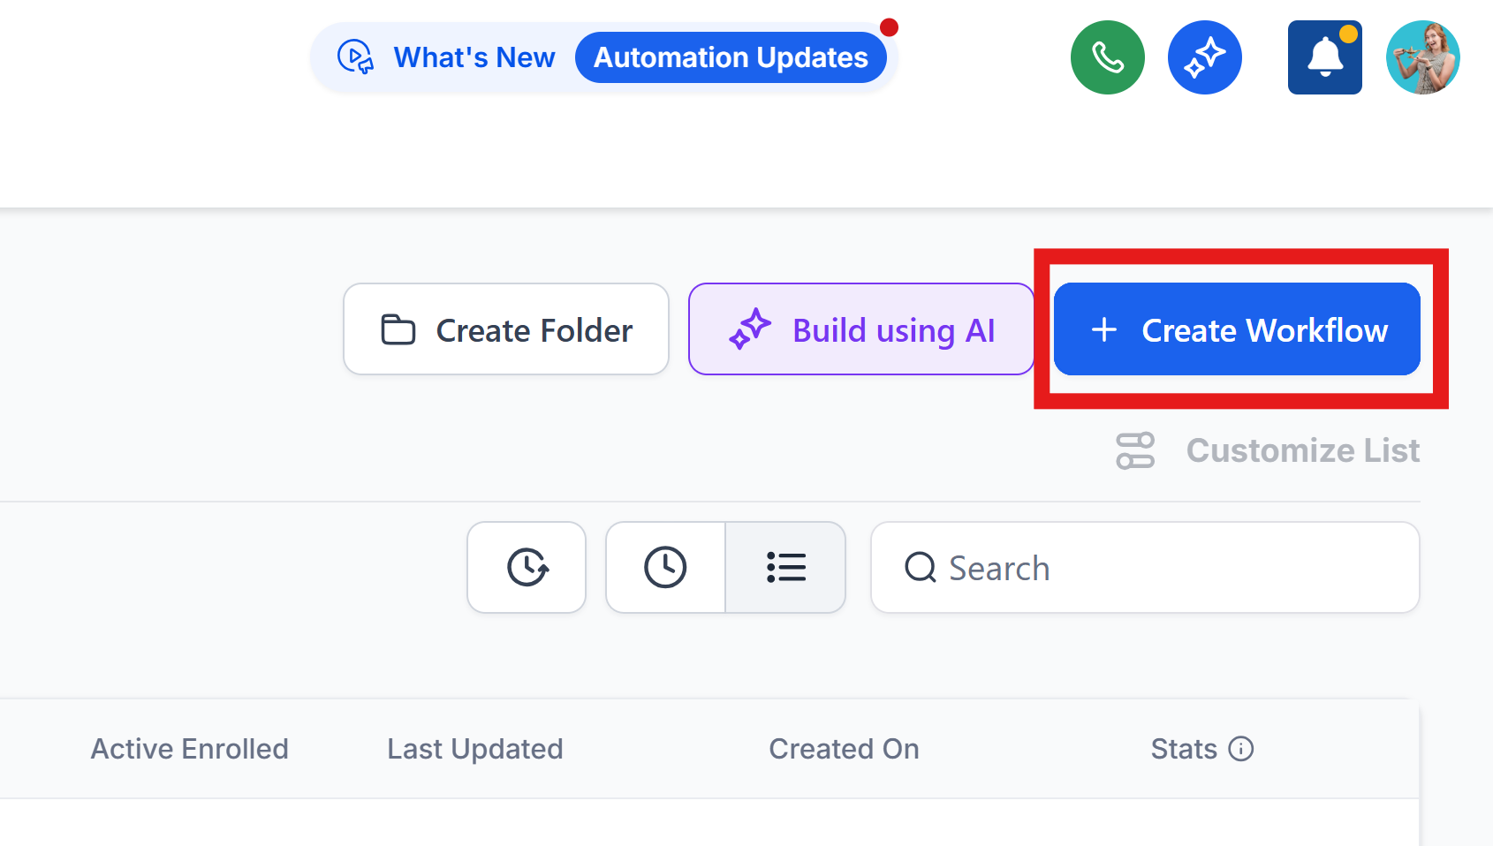Select the clock view icon
The height and width of the screenshot is (846, 1493).
click(x=665, y=567)
